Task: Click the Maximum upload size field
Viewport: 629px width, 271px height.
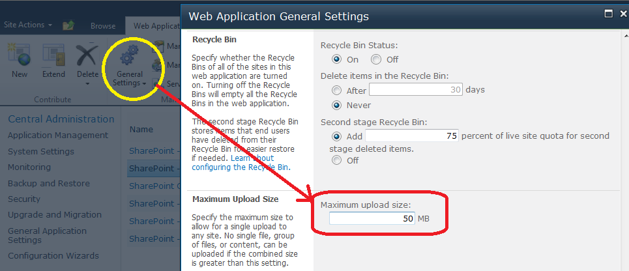Action: pyautogui.click(x=372, y=218)
